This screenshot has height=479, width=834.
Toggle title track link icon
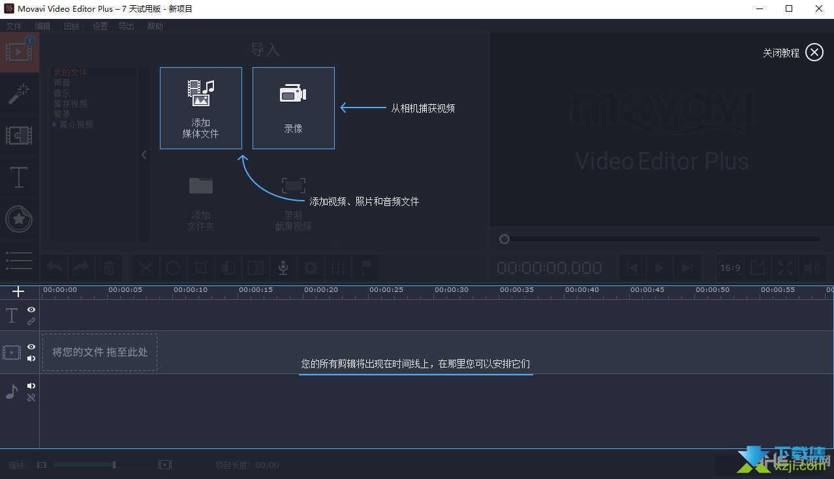pyautogui.click(x=31, y=321)
